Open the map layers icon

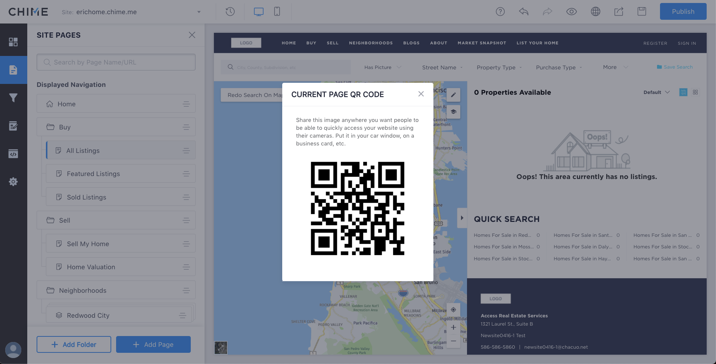(x=453, y=112)
